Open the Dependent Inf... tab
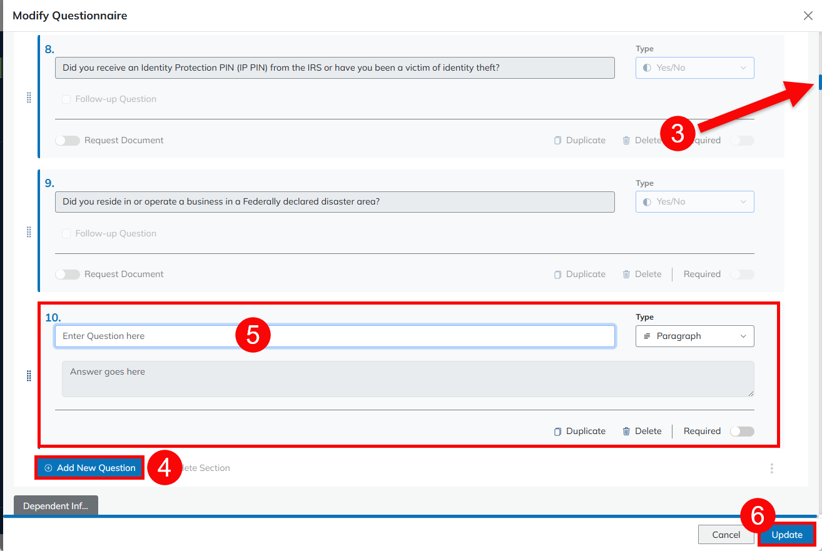Image resolution: width=822 pixels, height=551 pixels. tap(56, 506)
